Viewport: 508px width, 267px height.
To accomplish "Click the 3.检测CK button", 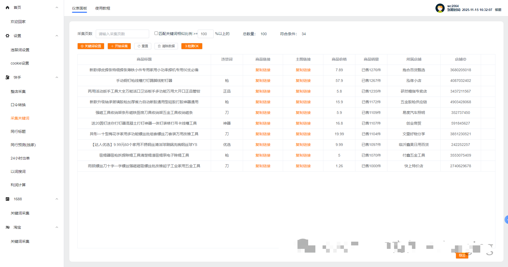I will tap(192, 46).
